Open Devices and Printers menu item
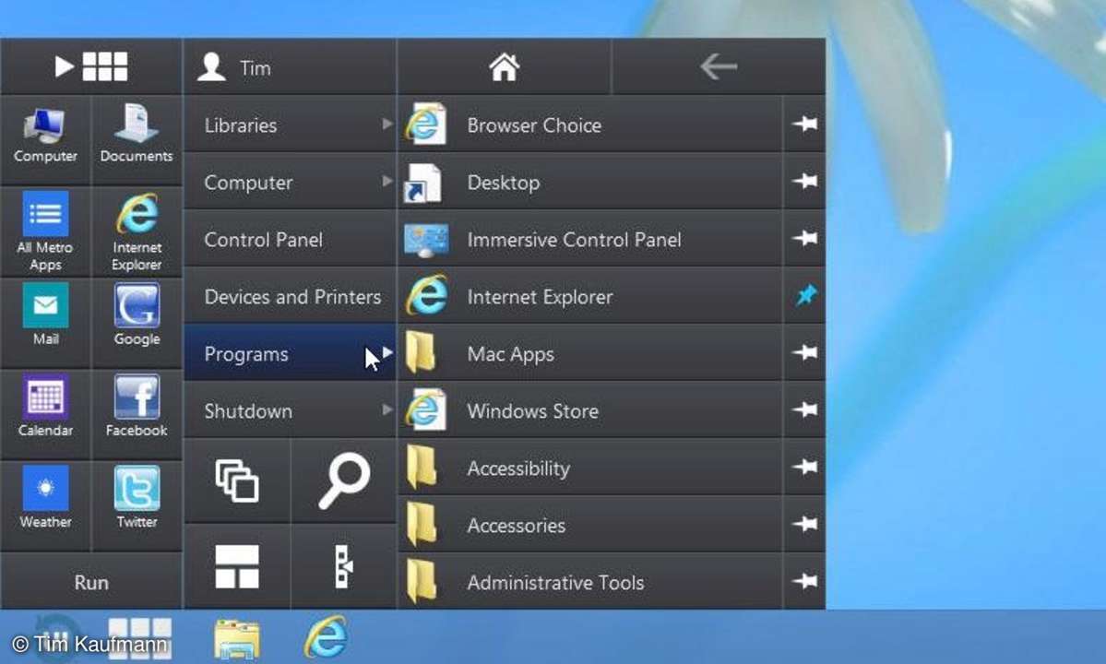 pyautogui.click(x=290, y=296)
